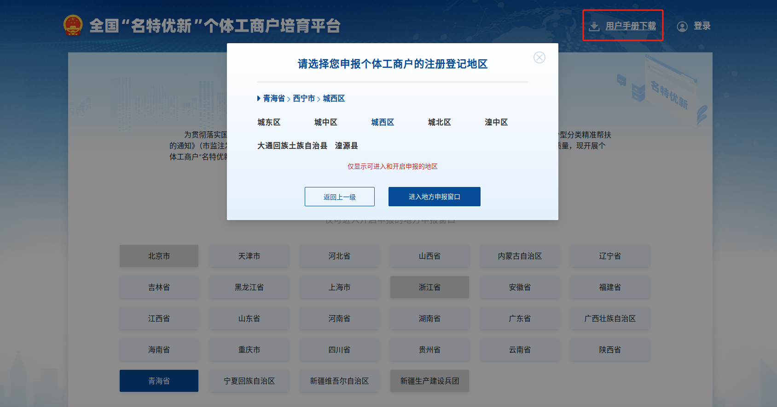Screen dimensions: 777x407
Task: Open the 用户手册下载 link
Action: click(x=630, y=26)
